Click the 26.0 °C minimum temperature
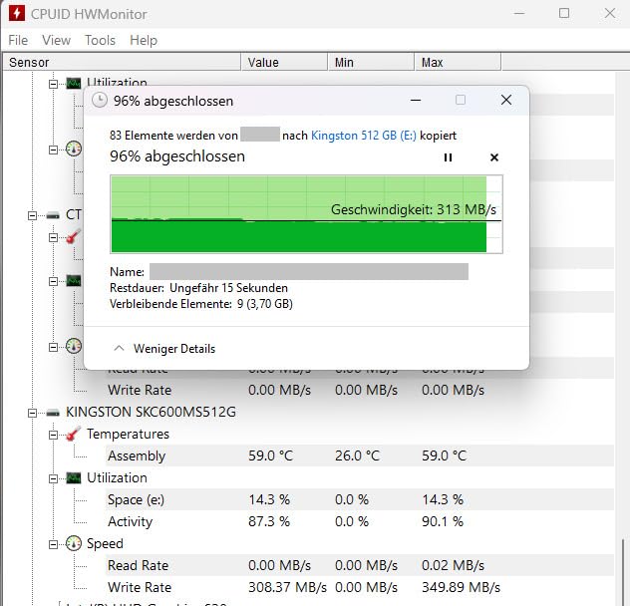This screenshot has height=606, width=630. pyautogui.click(x=357, y=455)
